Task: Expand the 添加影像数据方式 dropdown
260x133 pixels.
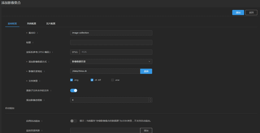Action: click(x=111, y=62)
